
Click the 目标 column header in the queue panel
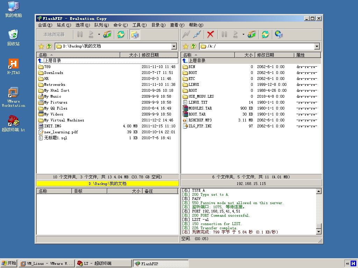pos(89,191)
